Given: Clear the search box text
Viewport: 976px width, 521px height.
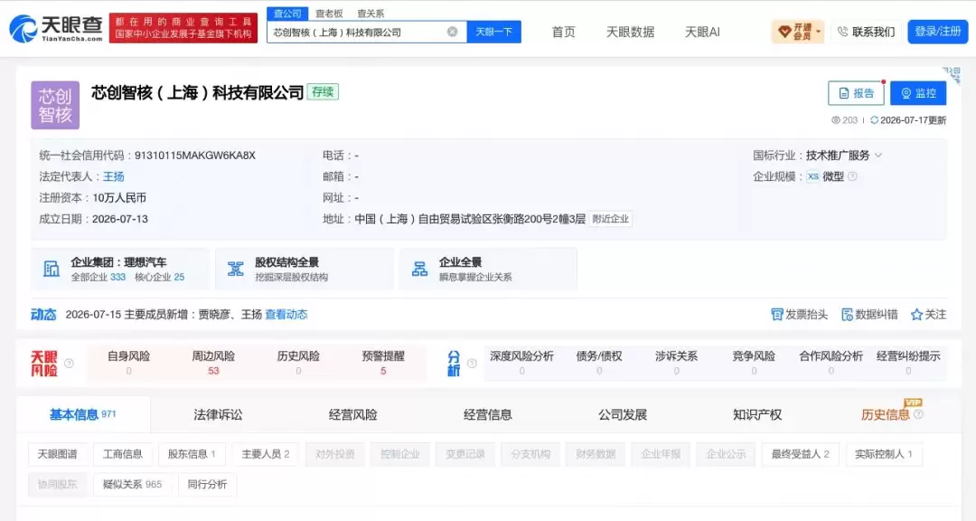Looking at the screenshot, I should click(453, 32).
